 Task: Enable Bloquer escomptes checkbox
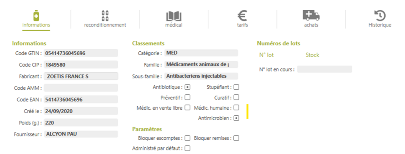[187, 138]
